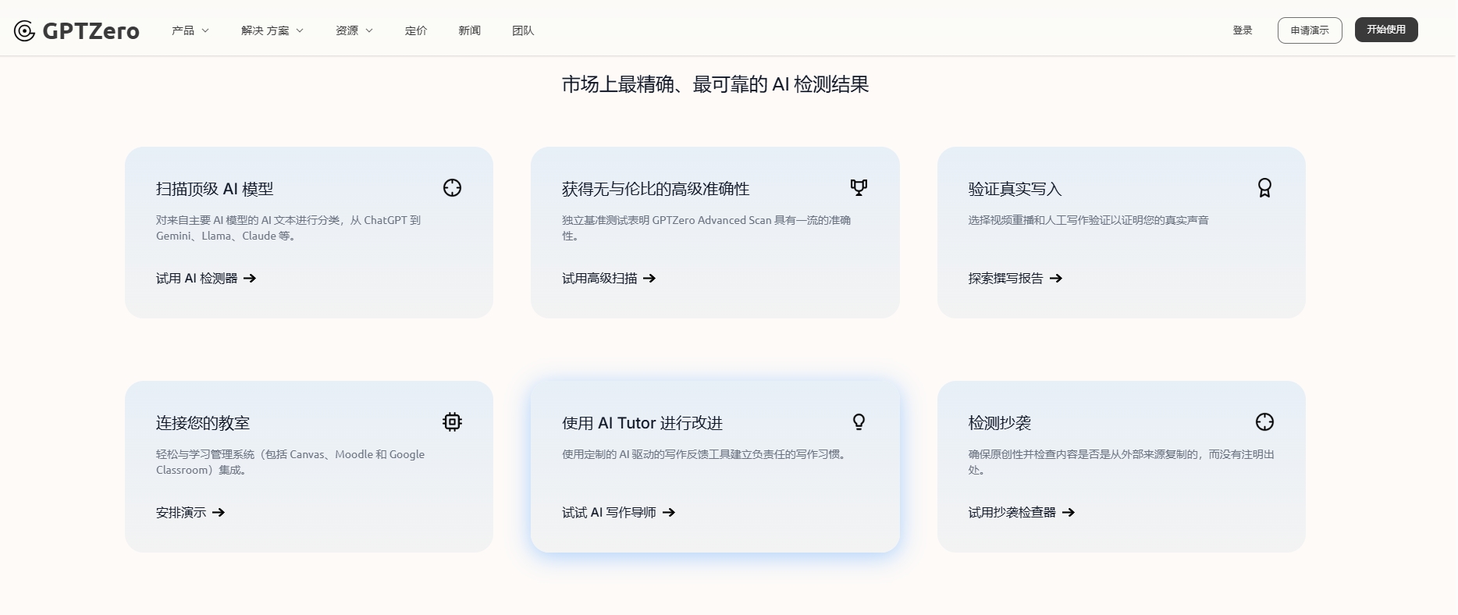The height and width of the screenshot is (615, 1458).
Task: Expand the 资源 dropdown chevron
Action: pos(369,30)
